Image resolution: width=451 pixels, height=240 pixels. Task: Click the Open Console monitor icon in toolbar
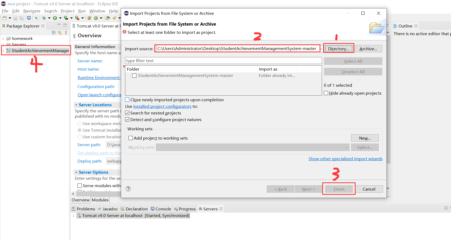pyautogui.click(x=29, y=18)
